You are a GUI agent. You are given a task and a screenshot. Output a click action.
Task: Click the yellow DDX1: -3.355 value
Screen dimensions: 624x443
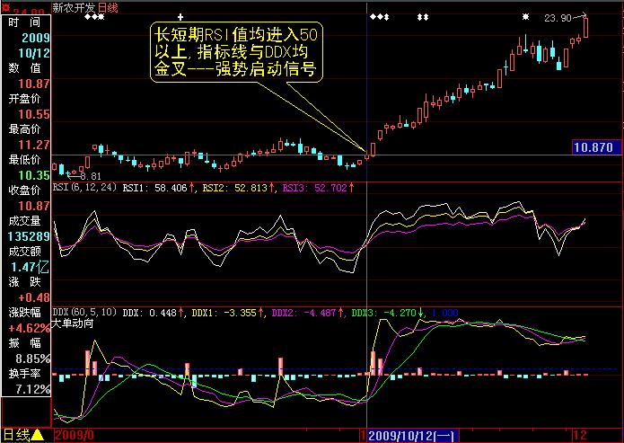(x=224, y=313)
